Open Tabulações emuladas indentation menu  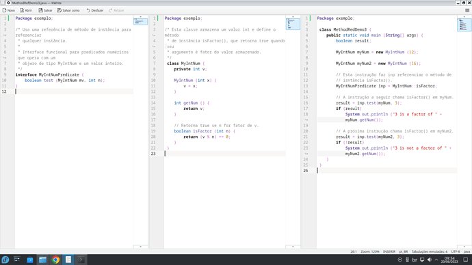coord(430,251)
